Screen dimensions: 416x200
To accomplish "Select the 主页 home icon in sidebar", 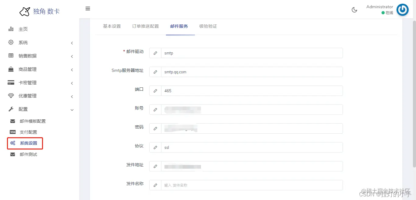I will click(x=11, y=29).
